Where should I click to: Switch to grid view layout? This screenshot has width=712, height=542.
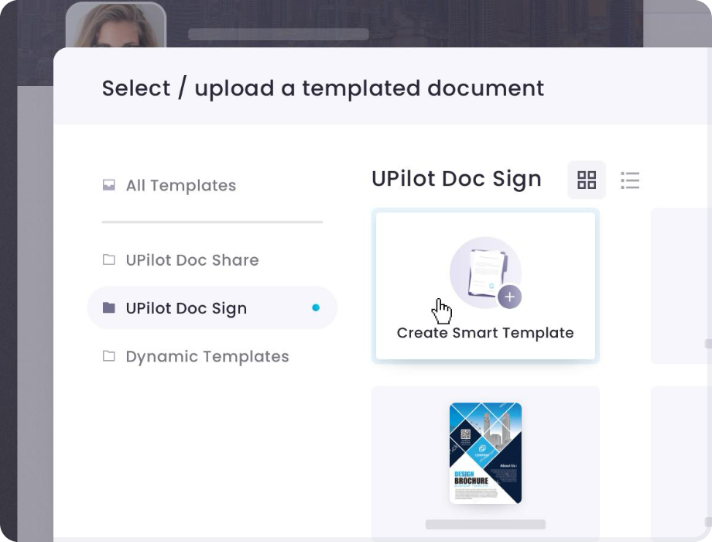point(586,180)
